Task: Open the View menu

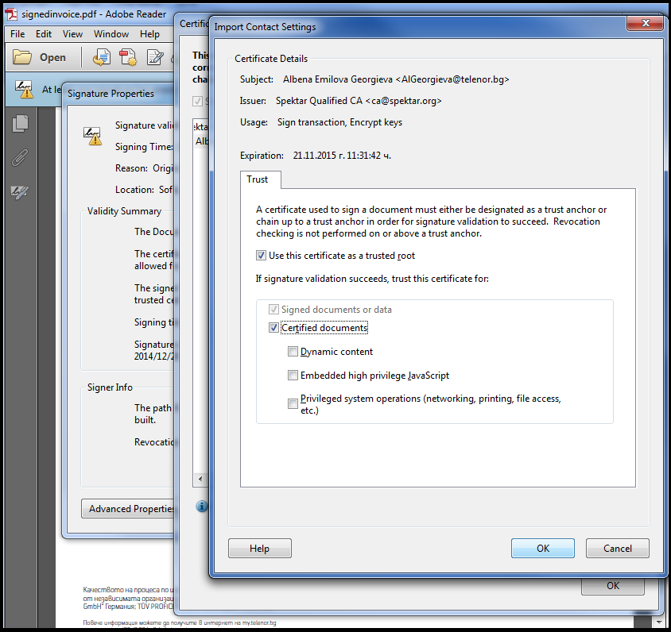Action: coord(72,34)
